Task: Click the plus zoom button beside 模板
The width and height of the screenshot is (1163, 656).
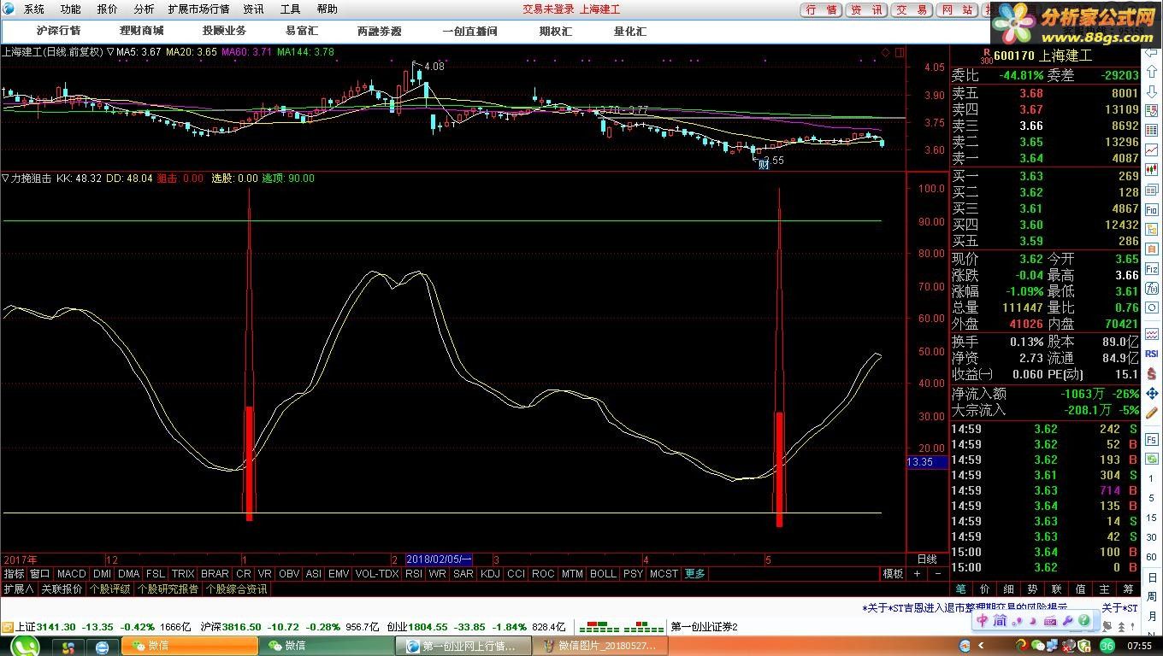Action: click(918, 574)
